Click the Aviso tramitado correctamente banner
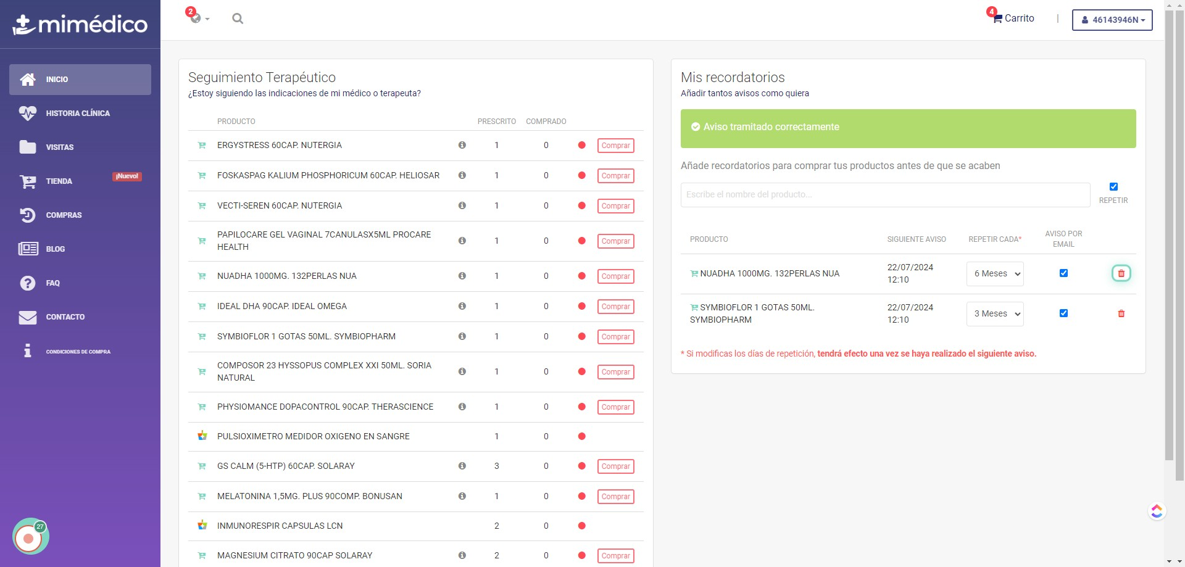The width and height of the screenshot is (1185, 567). coord(908,128)
